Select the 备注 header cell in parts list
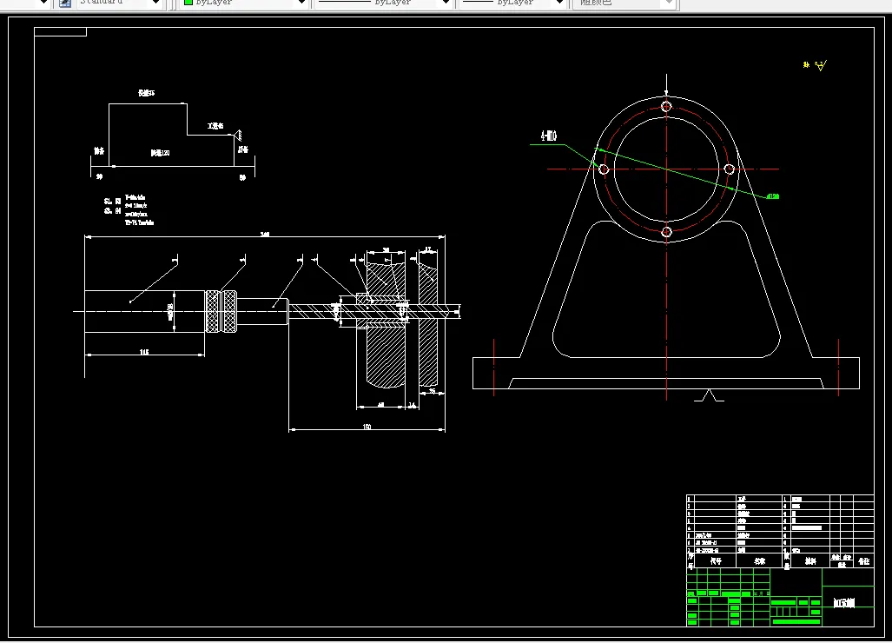Viewport: 892px width, 643px height. (863, 560)
